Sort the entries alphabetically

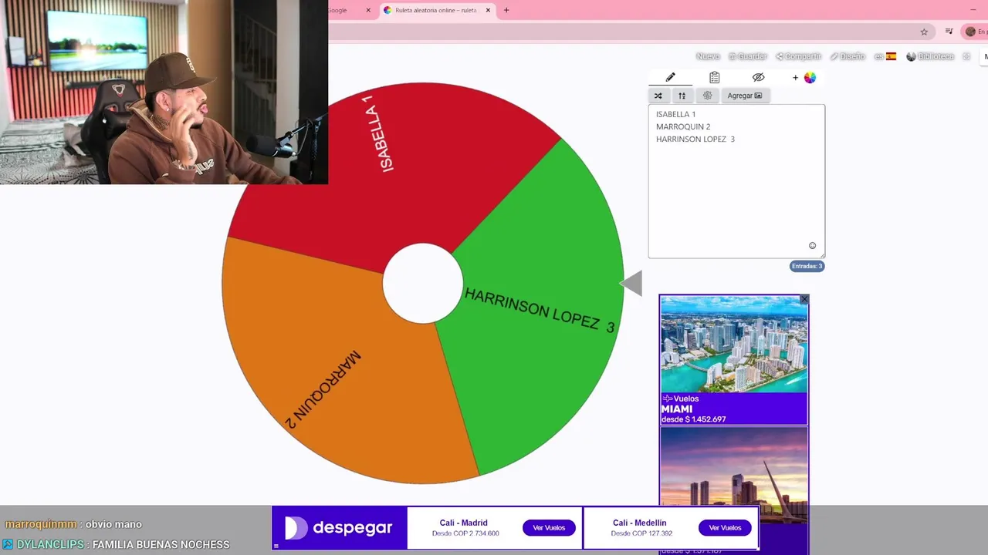click(682, 96)
